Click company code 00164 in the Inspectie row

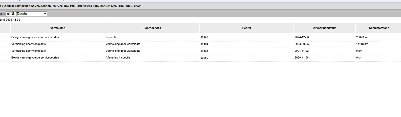[x=204, y=37]
